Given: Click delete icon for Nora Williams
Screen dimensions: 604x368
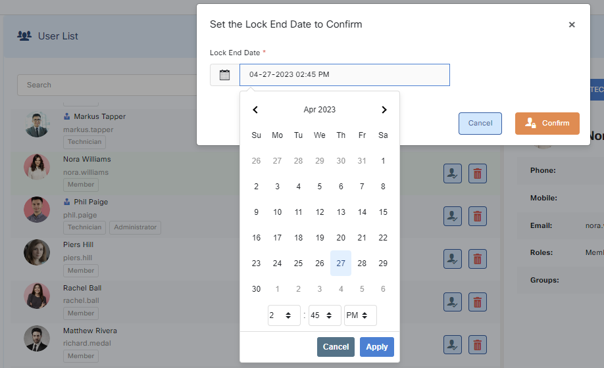Looking at the screenshot, I should pos(477,173).
